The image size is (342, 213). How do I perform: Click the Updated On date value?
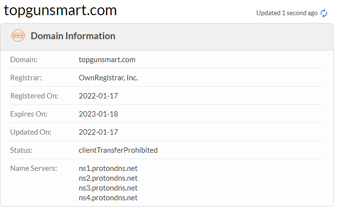click(x=98, y=132)
